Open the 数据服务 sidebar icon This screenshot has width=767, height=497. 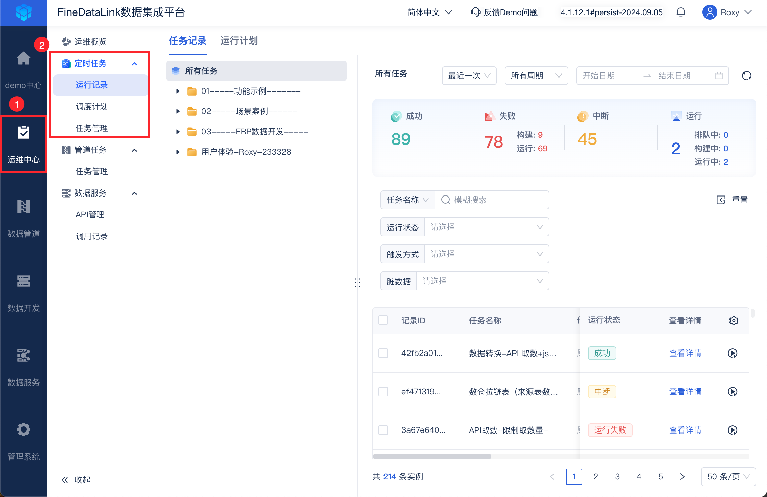pos(23,355)
